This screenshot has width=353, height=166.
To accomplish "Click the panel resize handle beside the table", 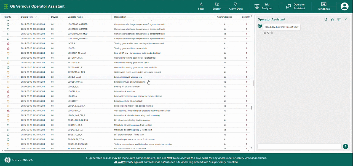I will click(254, 83).
